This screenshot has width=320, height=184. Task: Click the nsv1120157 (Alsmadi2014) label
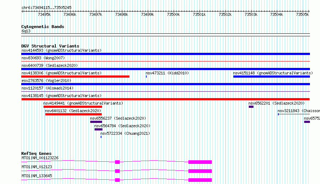click(47, 88)
